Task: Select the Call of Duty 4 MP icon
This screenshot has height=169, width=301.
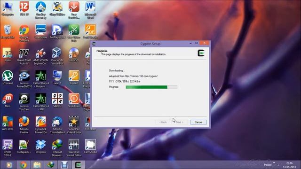Action: point(41,102)
